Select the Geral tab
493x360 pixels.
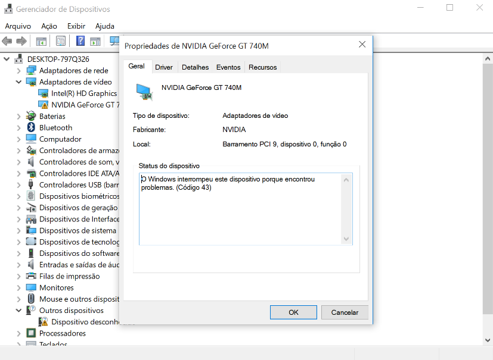tap(137, 66)
